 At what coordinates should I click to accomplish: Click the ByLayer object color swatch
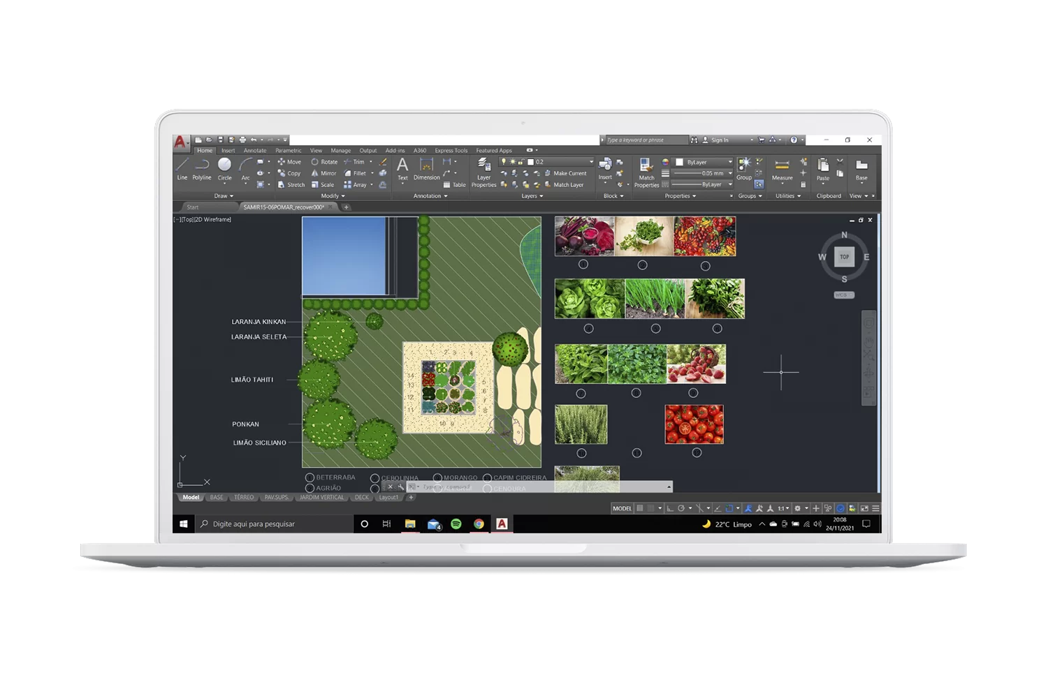[x=679, y=162]
